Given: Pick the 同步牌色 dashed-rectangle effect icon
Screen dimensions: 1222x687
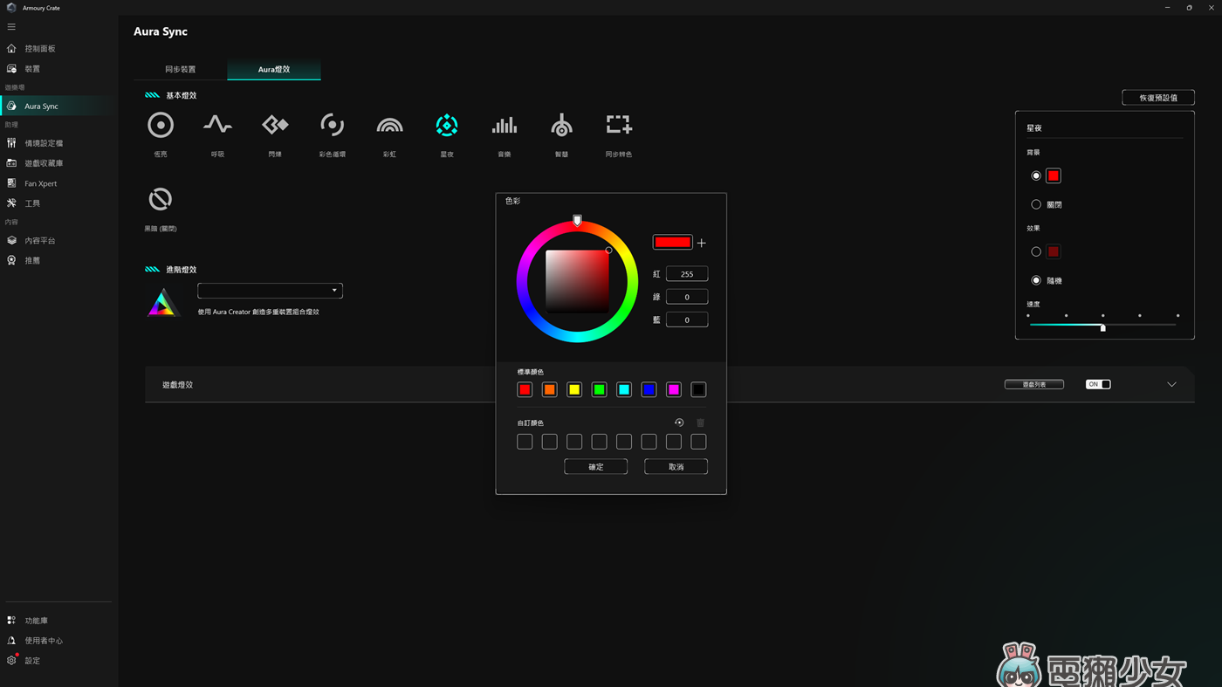Looking at the screenshot, I should (x=619, y=126).
